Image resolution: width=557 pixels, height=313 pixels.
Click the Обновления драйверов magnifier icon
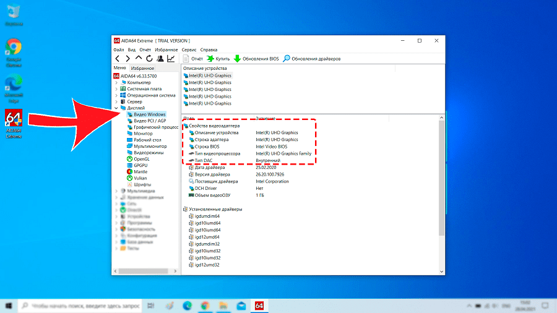287,59
